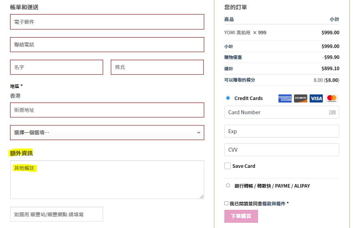The height and width of the screenshot is (228, 353).
Task: Click the 下單購買 button
Action: [x=241, y=216]
